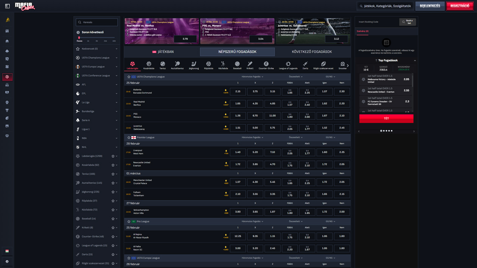Select the Kosárlabda sport icon

point(149,65)
